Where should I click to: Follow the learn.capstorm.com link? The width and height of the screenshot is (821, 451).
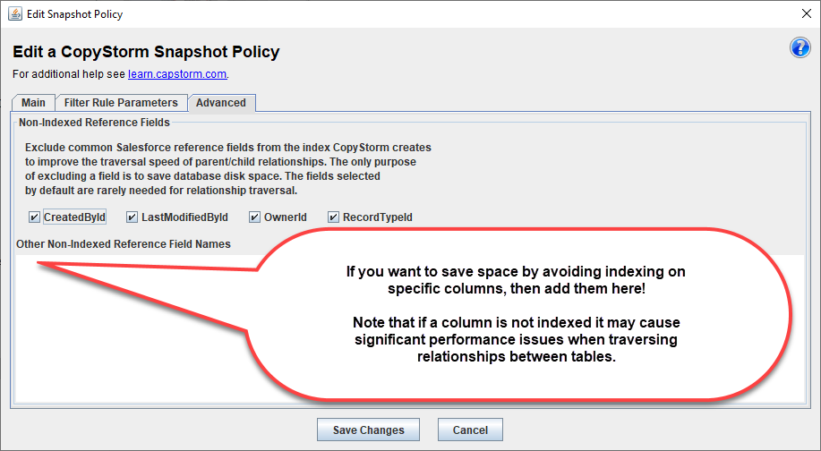pyautogui.click(x=177, y=74)
